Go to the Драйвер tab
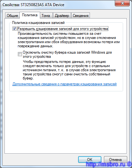 click(x=62, y=16)
